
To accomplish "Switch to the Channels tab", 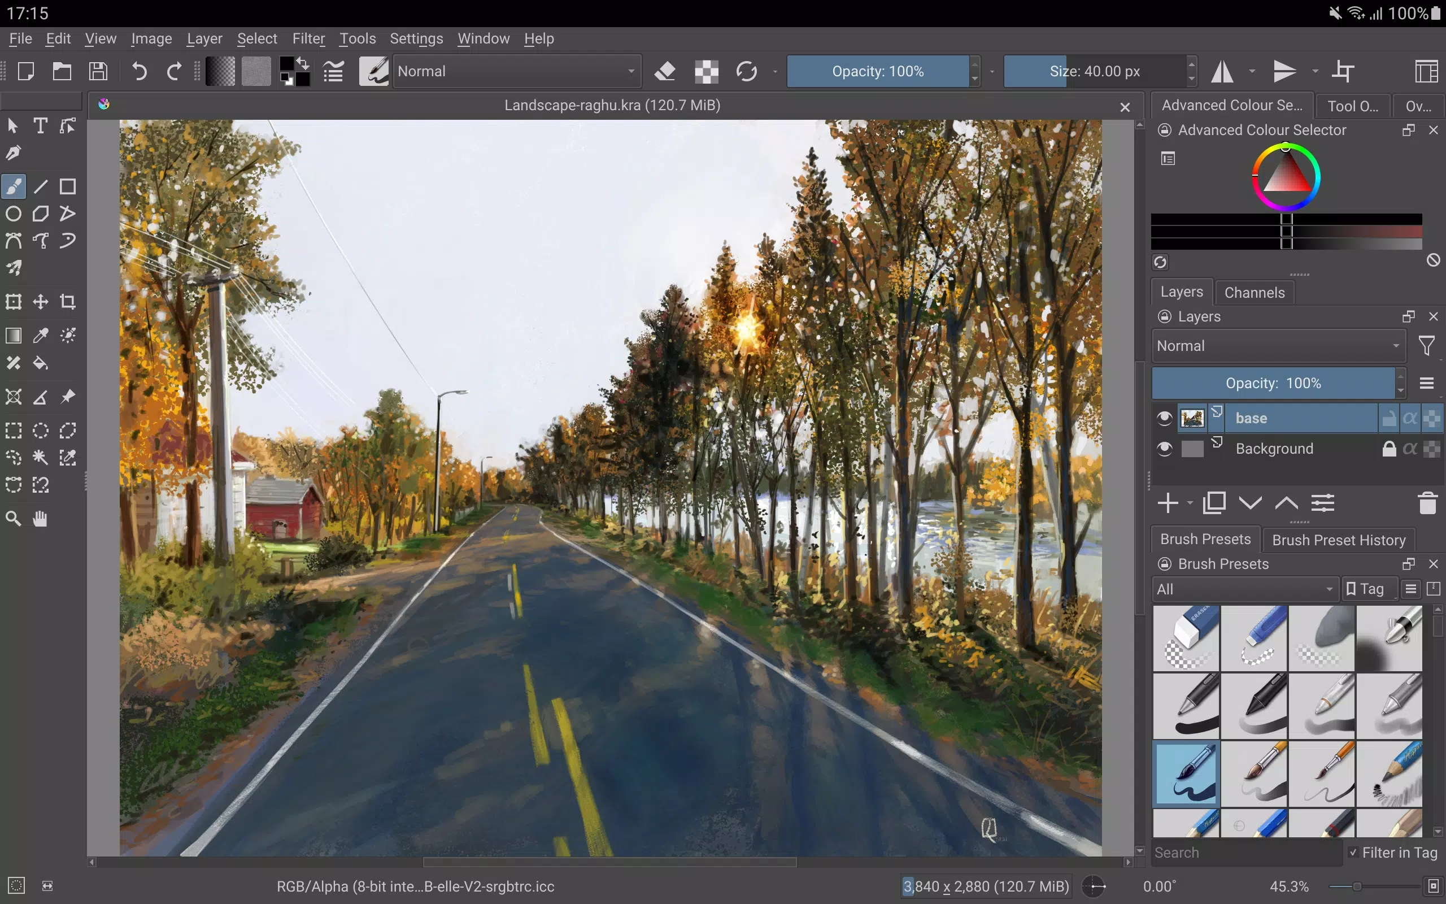I will (1255, 293).
